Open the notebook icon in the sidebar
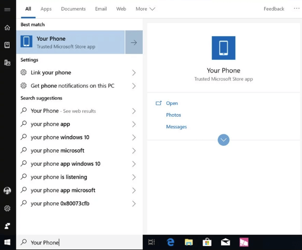302x250 pixels. (8, 45)
